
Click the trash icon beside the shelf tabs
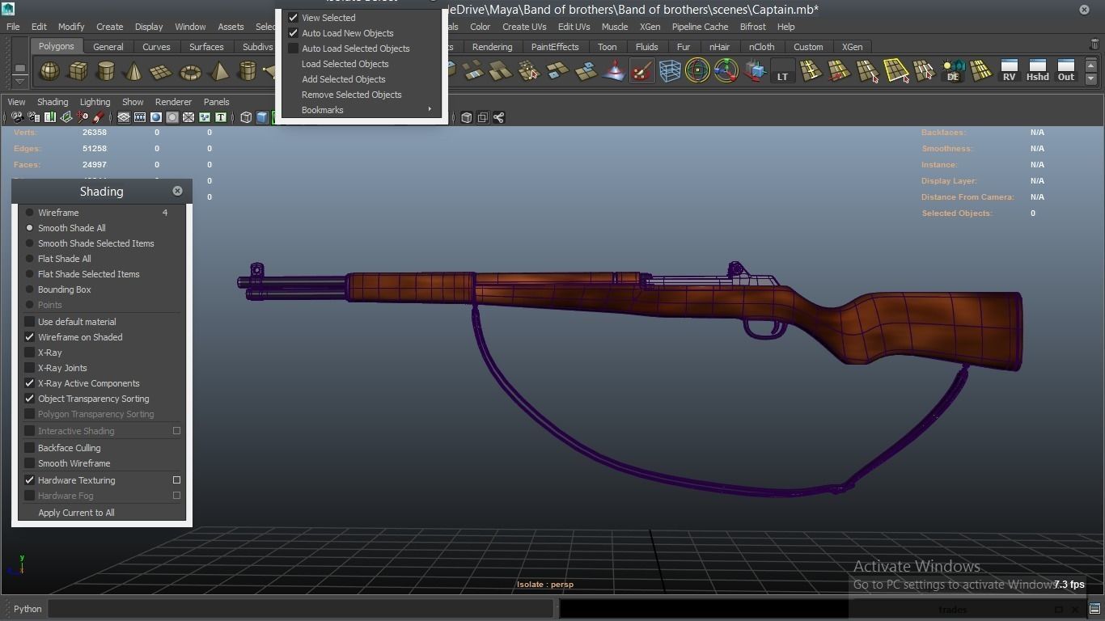(1094, 44)
